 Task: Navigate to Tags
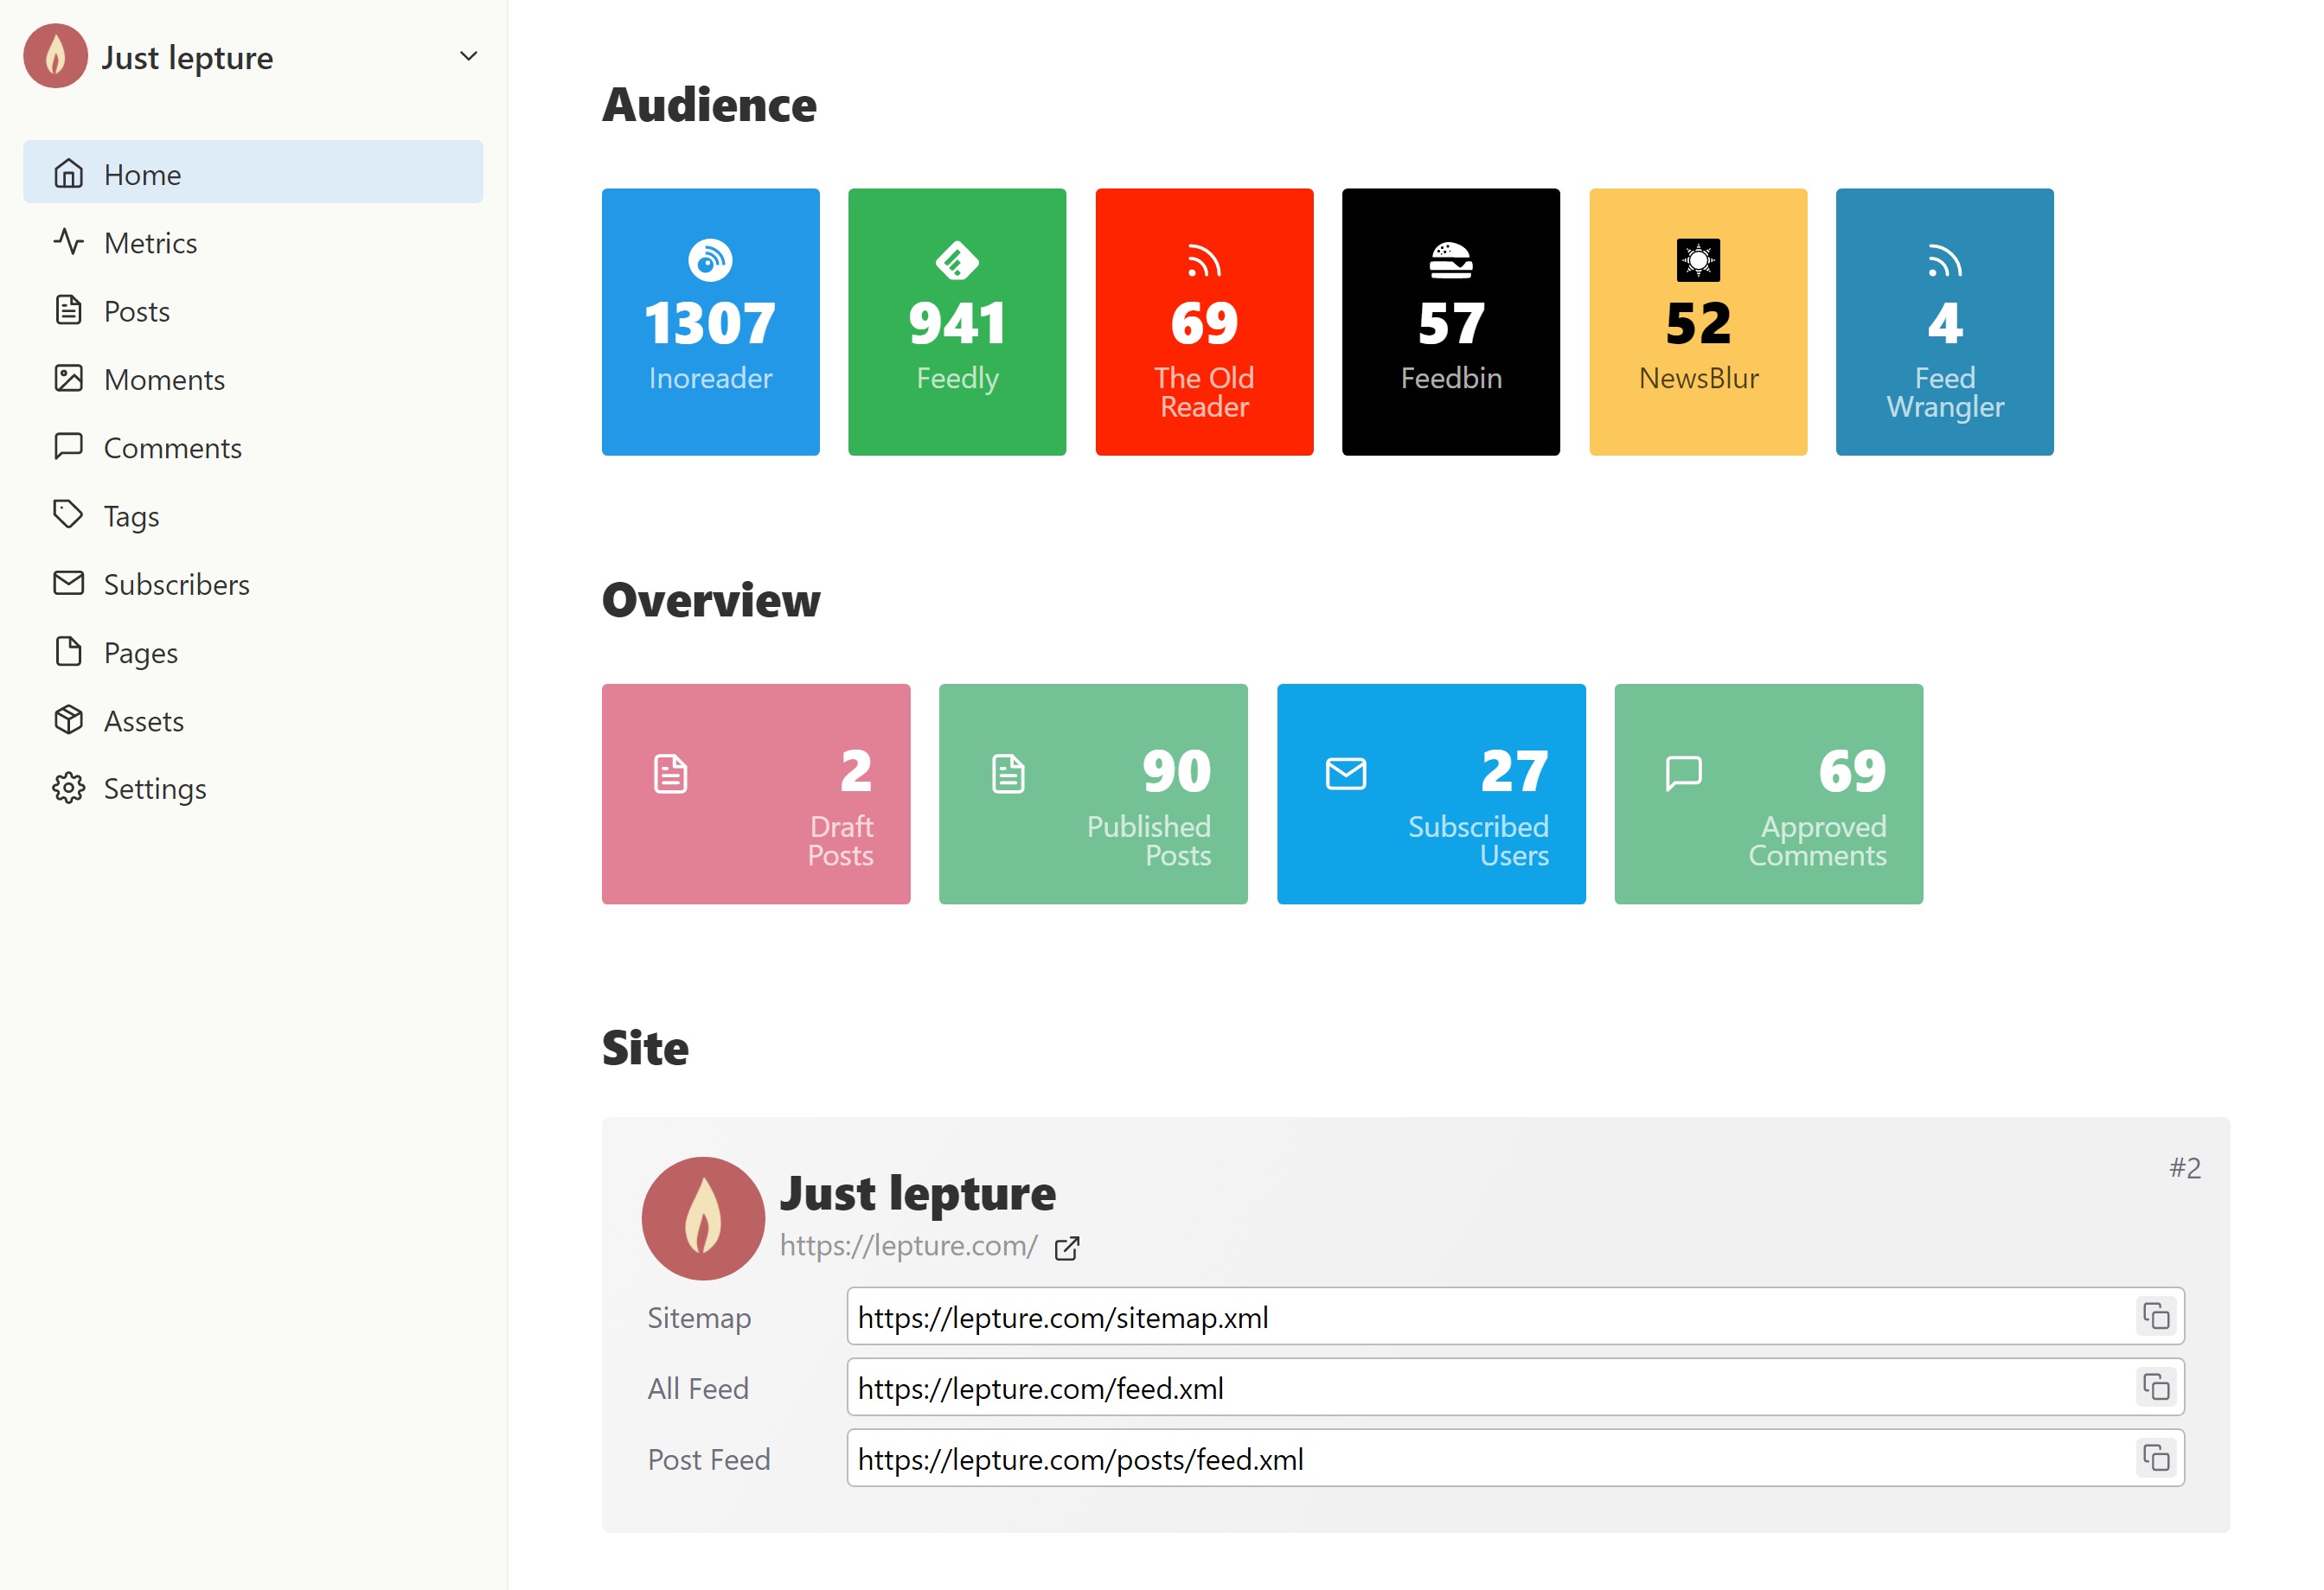click(253, 514)
